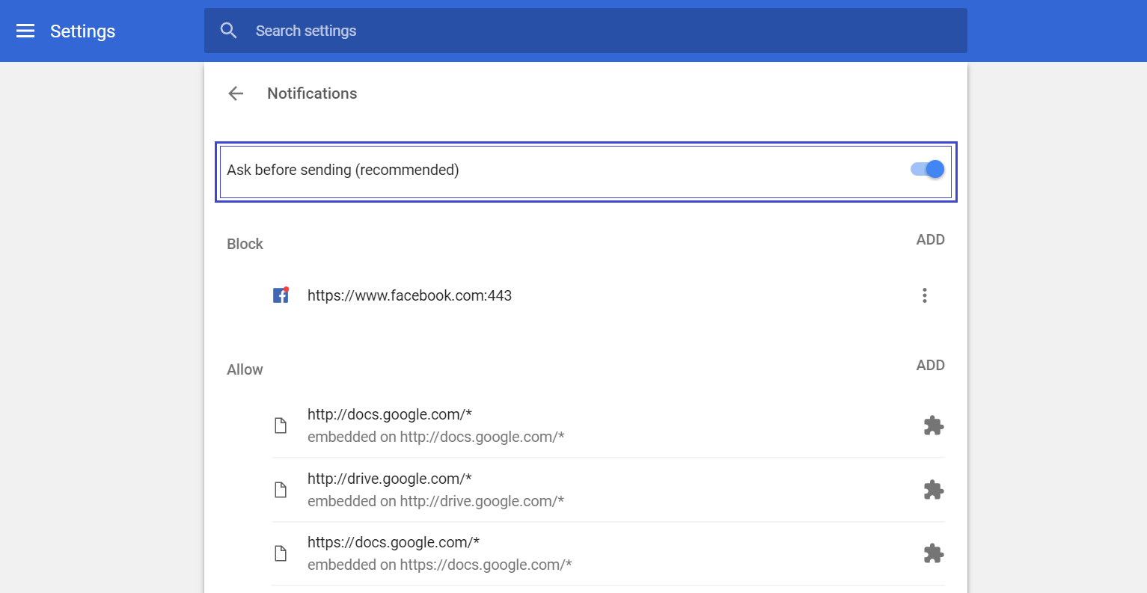Click the Facebook favicon in Block list
This screenshot has width=1147, height=593.
tap(281, 295)
